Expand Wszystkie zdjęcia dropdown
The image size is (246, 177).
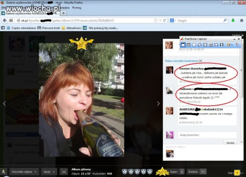tap(24, 172)
